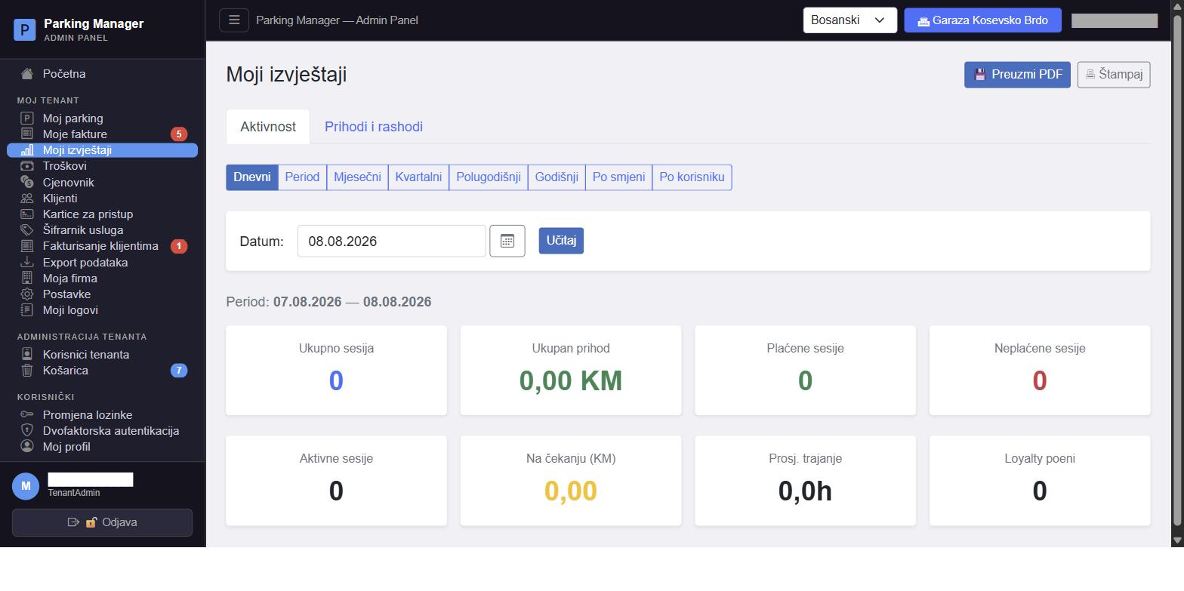Click the Ukupno sesija card
The image size is (1184, 591).
(336, 371)
